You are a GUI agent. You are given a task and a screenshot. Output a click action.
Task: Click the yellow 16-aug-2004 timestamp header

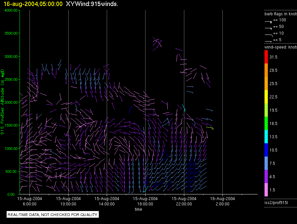click(x=33, y=4)
